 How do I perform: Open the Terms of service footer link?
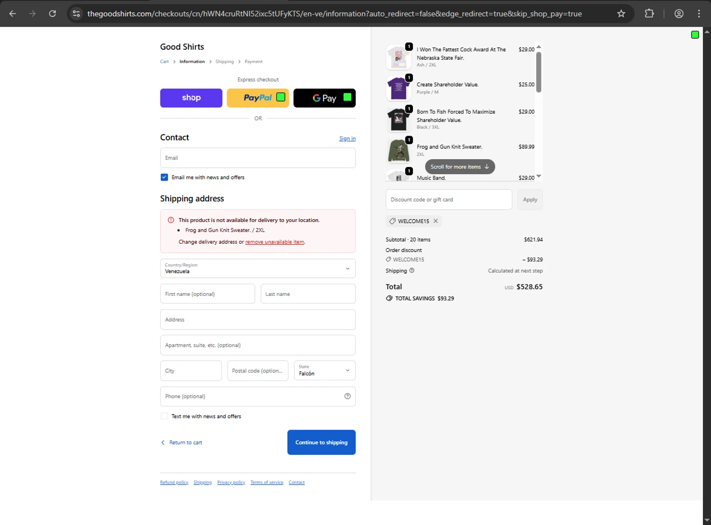click(267, 482)
